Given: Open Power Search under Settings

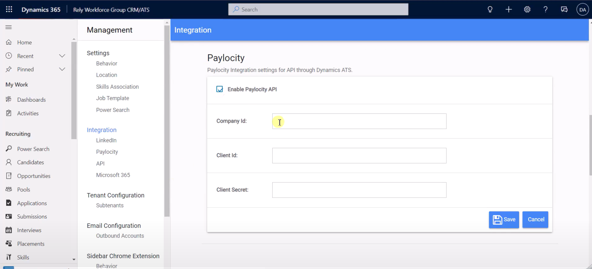Looking at the screenshot, I should coord(113,110).
